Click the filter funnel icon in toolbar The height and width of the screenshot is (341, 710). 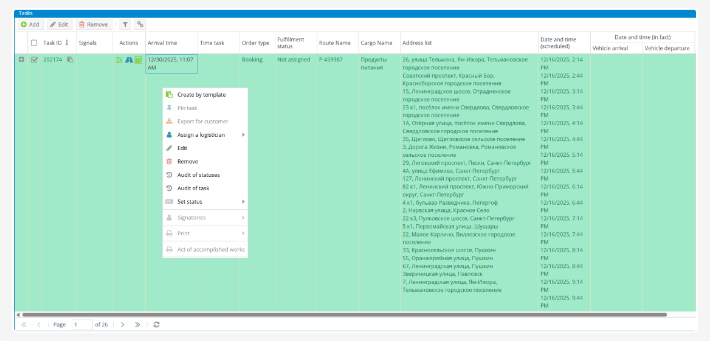pyautogui.click(x=125, y=24)
